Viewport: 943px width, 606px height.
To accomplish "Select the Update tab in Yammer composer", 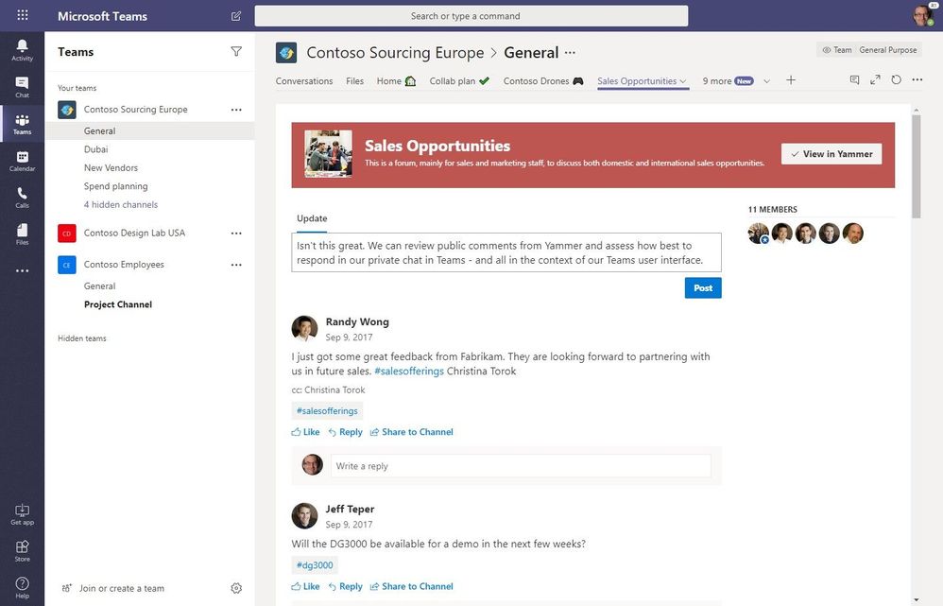I will pos(312,218).
